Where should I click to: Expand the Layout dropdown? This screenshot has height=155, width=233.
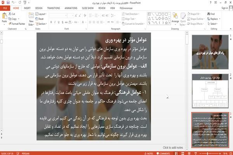[41, 14]
